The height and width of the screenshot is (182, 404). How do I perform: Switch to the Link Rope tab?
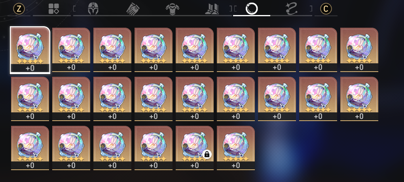[292, 9]
